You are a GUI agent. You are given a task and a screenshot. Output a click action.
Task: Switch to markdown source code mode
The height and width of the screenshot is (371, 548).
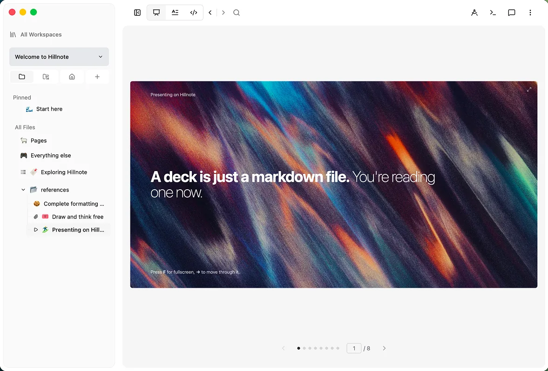point(194,13)
